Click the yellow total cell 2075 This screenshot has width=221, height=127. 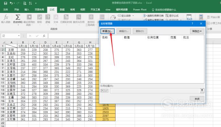105,119
